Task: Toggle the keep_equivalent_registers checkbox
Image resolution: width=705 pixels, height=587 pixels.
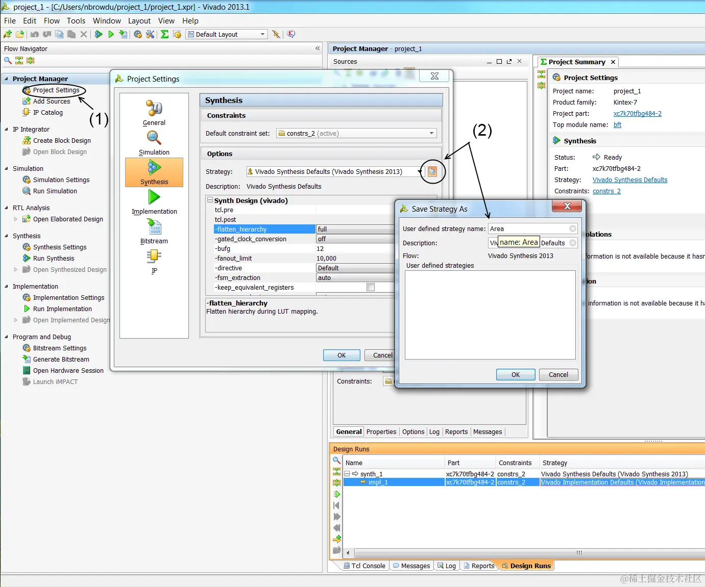Action: click(371, 287)
